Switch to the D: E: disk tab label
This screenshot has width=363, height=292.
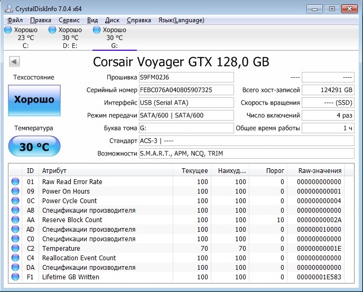[70, 45]
